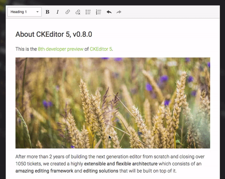
Task: Place cursor in 'About CKEditor 5, v0.8.0' heading
Action: coord(54,34)
